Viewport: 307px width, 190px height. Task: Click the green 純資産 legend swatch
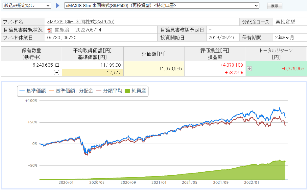pos(127,91)
